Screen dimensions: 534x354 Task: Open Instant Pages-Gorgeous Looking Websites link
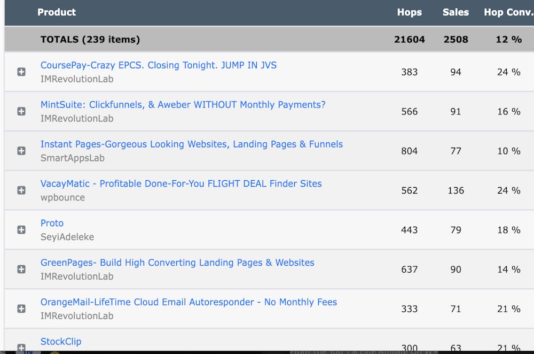tap(191, 144)
